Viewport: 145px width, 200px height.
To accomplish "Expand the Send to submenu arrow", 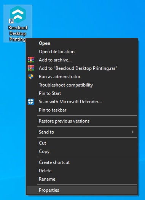I will (132, 132).
